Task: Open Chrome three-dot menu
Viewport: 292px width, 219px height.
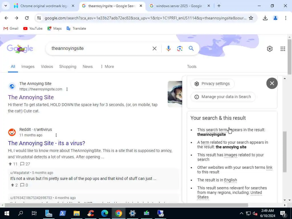Action: click(x=285, y=18)
